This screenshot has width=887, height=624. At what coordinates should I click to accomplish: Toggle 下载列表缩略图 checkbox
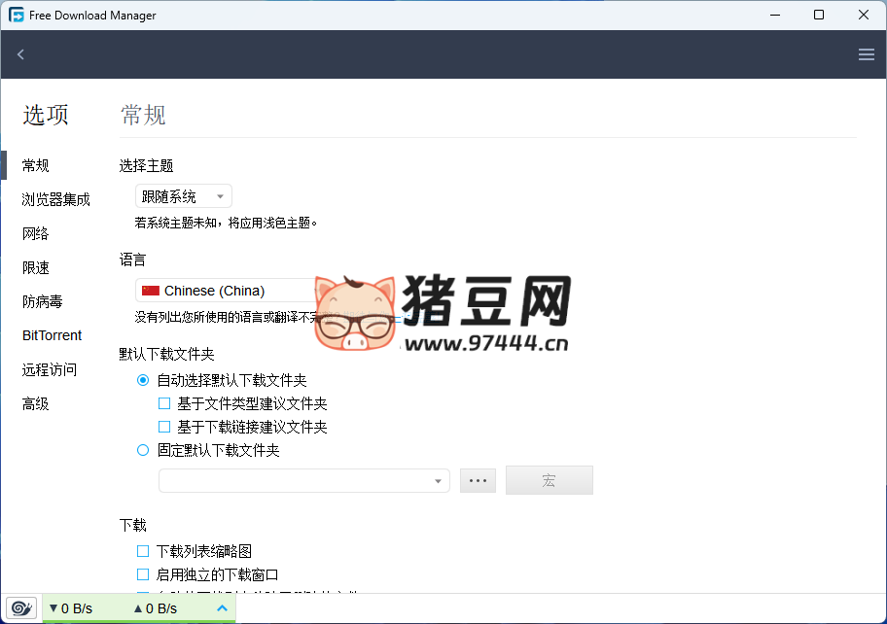pos(143,551)
